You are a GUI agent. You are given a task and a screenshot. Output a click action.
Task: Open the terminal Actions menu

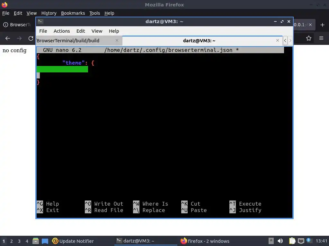point(62,31)
